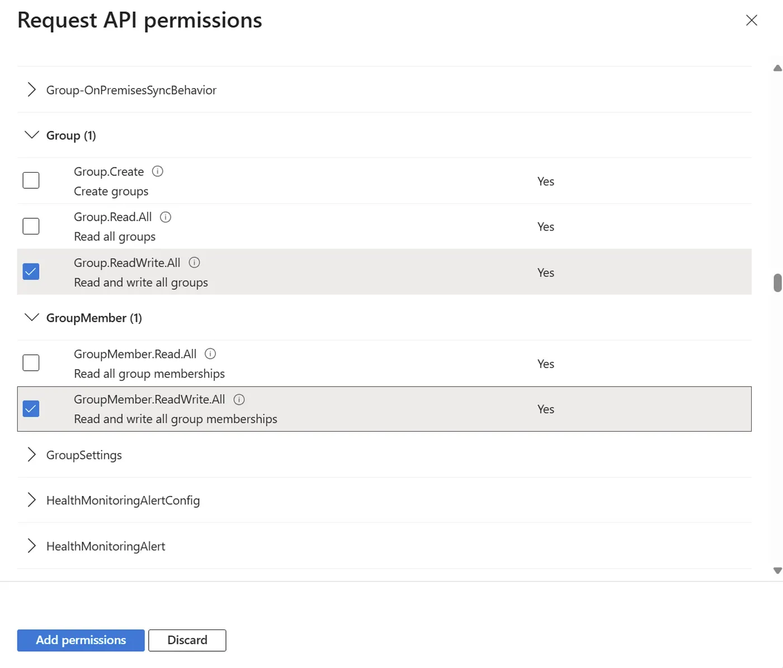
Task: Click info icon next to Group.Create
Action: (x=158, y=171)
